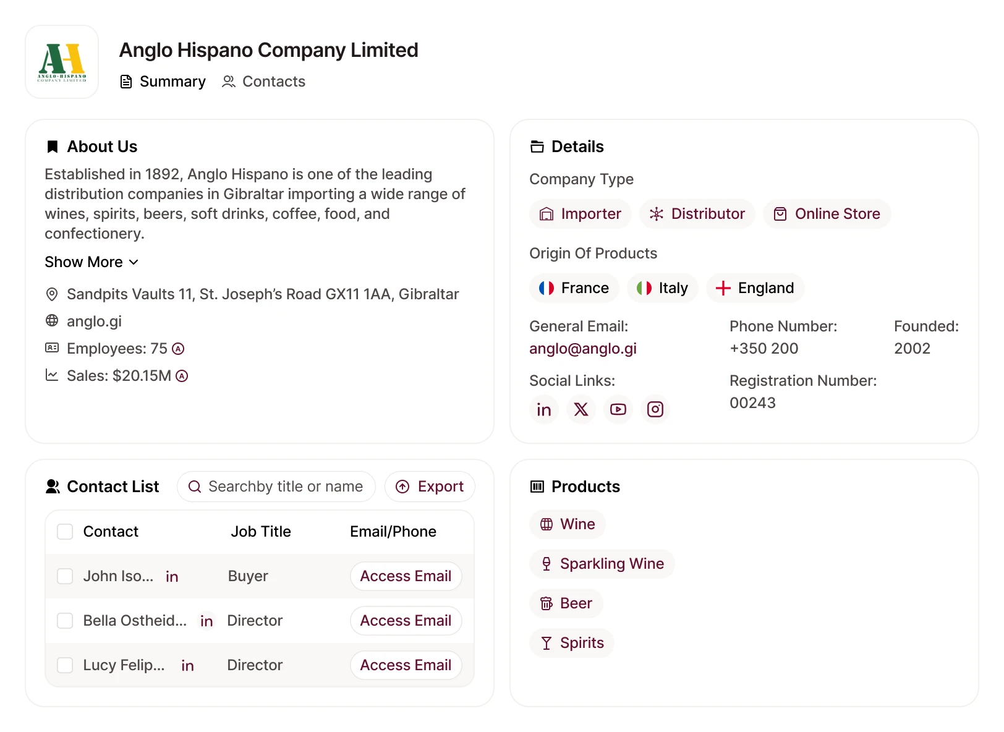This screenshot has width=1004, height=732.
Task: Open the company LinkedIn social link
Action: point(544,409)
